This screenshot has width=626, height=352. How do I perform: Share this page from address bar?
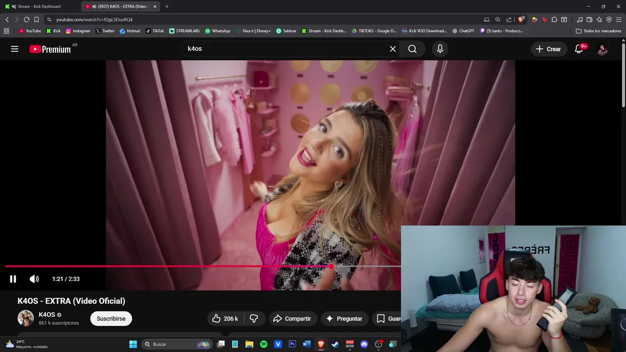click(509, 20)
